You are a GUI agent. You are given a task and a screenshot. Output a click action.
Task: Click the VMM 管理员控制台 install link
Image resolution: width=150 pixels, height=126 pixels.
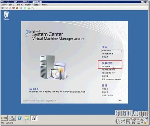(108, 70)
